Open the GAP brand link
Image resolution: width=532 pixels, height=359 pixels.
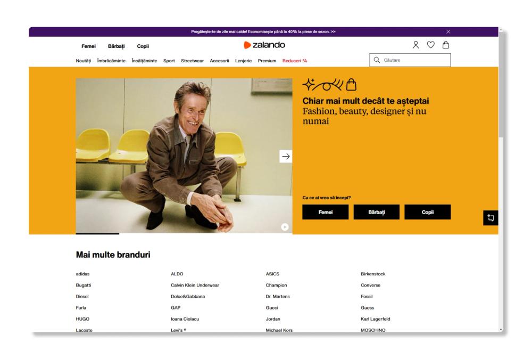click(176, 308)
